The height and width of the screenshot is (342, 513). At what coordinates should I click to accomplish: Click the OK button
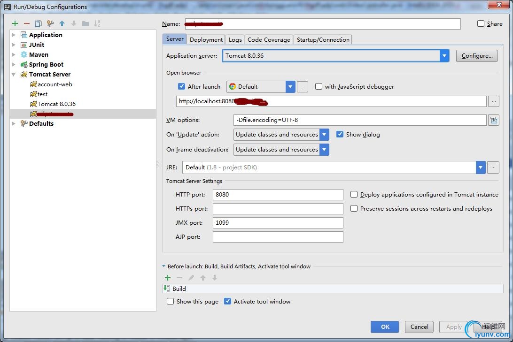coord(385,327)
